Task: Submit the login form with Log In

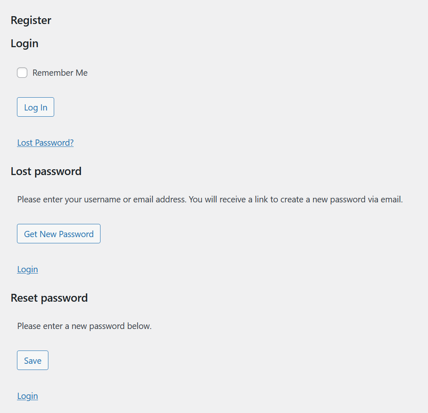Action: click(x=36, y=107)
